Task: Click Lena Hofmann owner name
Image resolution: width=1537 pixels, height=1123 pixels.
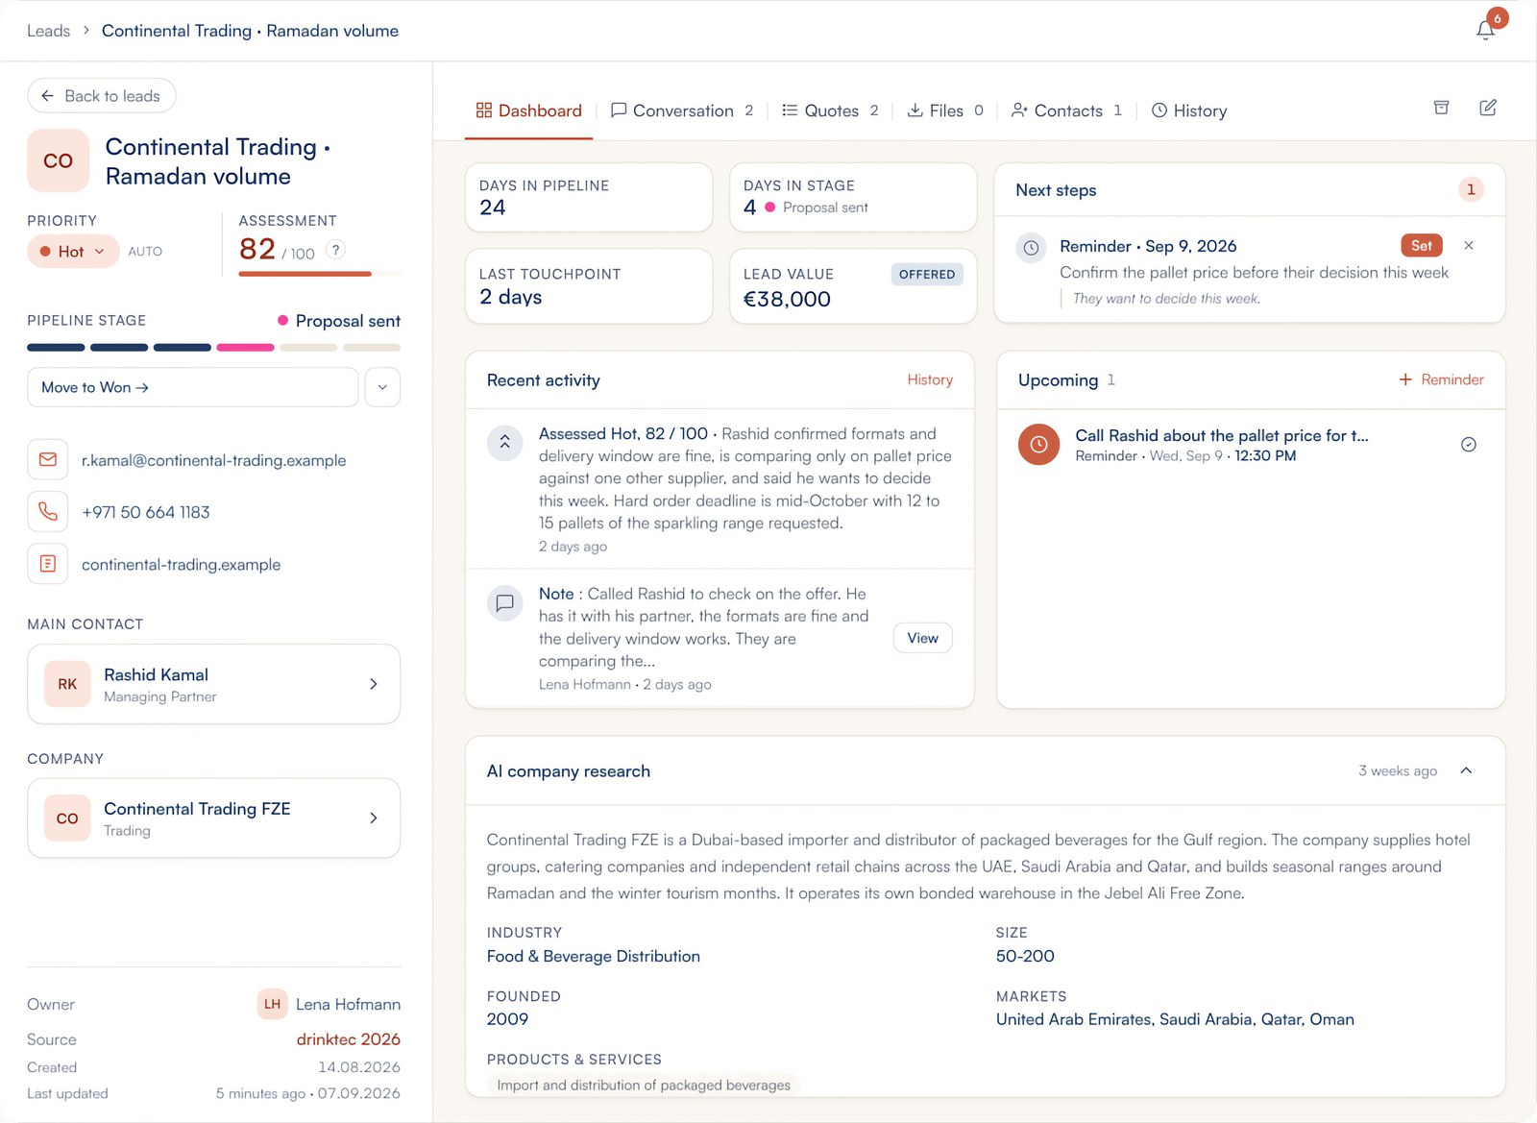Action: [348, 1004]
